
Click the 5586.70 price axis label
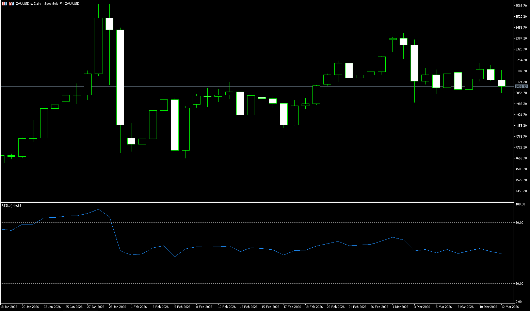[x=521, y=6]
